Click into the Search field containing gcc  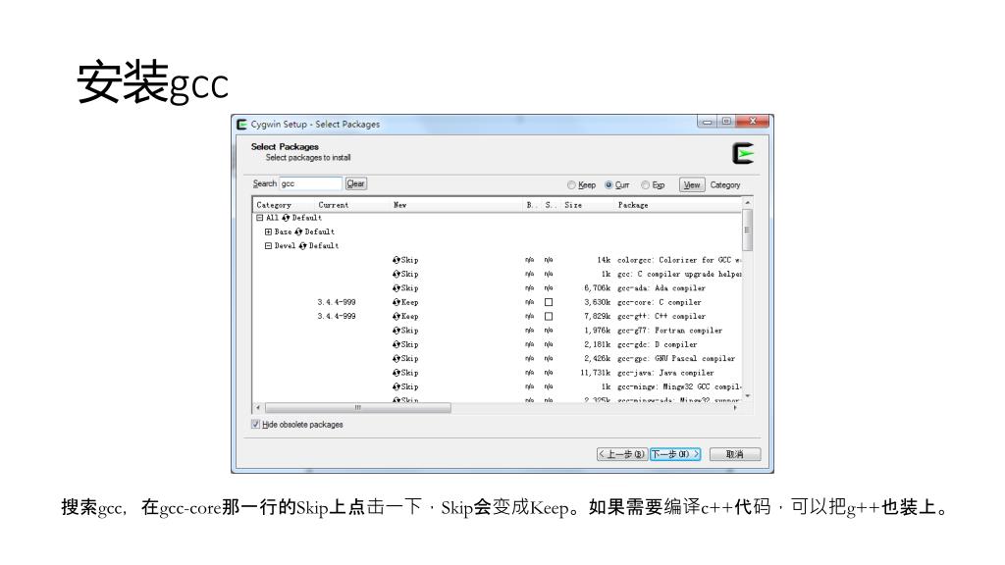[x=310, y=183]
